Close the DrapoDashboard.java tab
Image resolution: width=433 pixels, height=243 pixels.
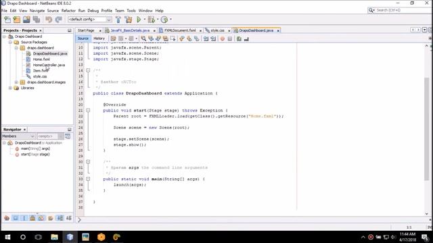click(278, 31)
